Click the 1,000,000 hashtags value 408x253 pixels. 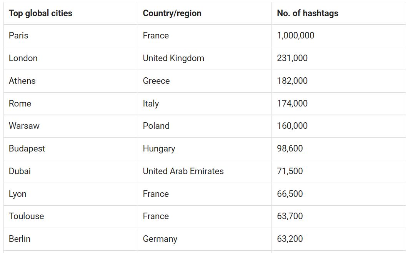coord(339,36)
